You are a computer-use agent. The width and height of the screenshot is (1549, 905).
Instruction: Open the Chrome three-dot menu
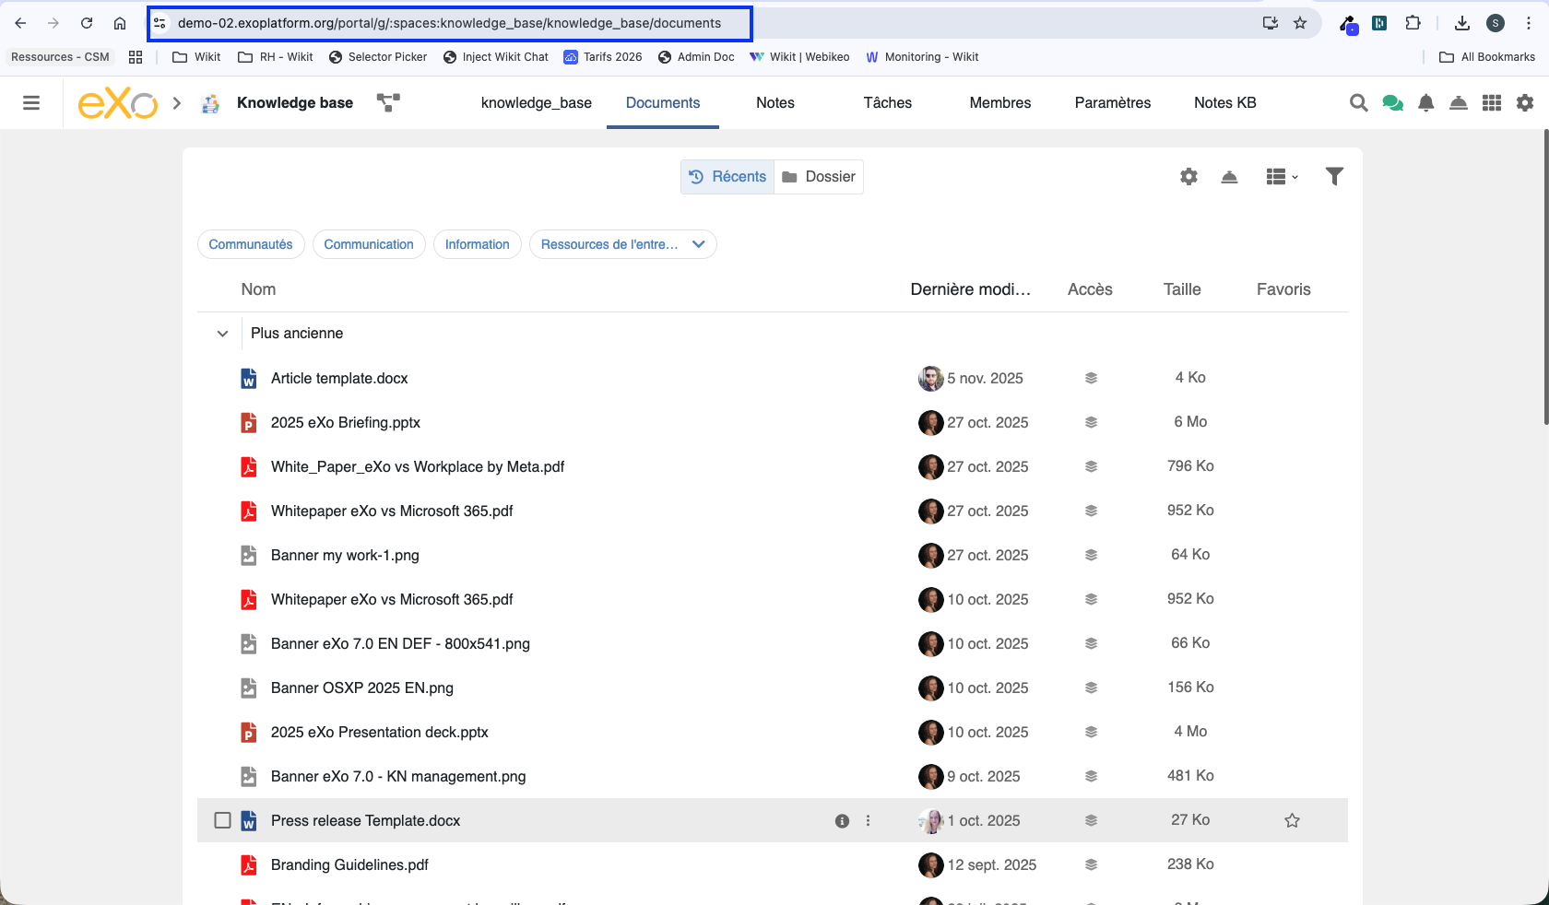[x=1529, y=23]
